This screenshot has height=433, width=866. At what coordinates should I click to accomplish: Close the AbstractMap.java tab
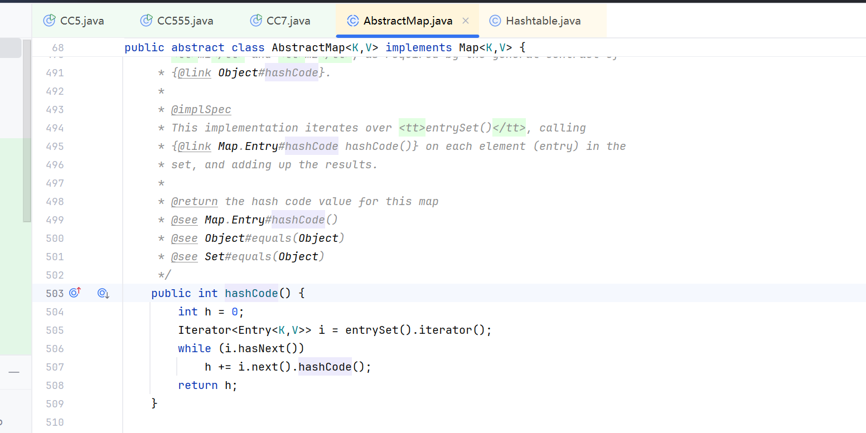click(466, 21)
